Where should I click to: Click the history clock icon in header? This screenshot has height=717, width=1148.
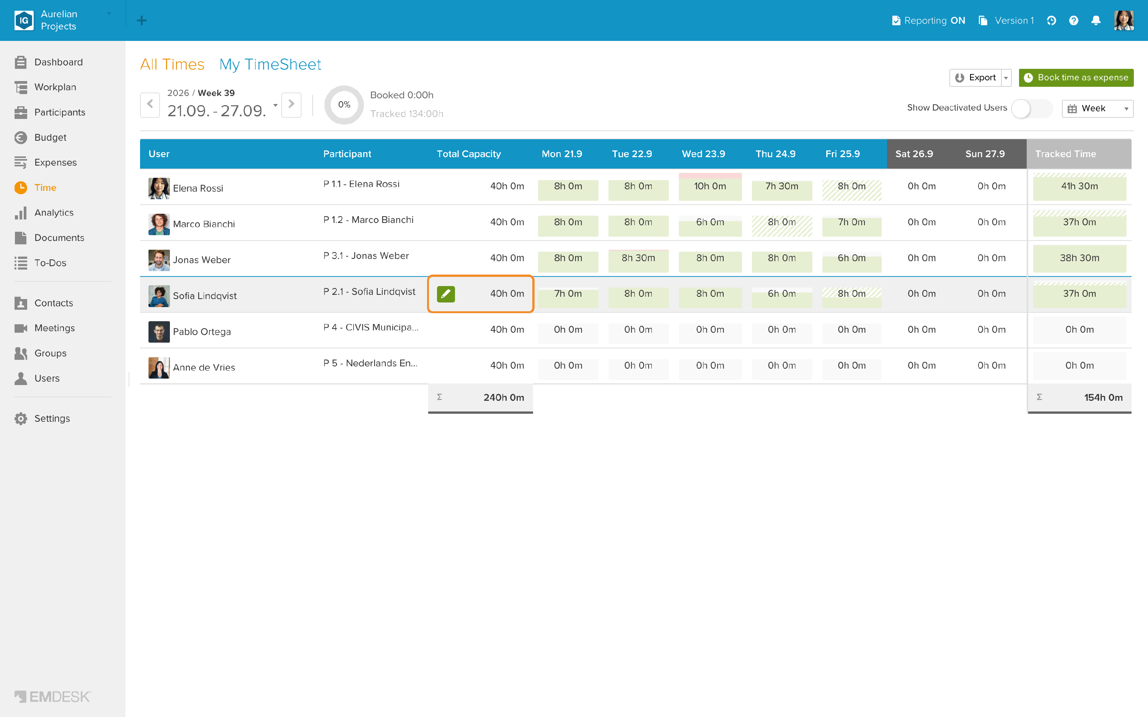[x=1051, y=20]
